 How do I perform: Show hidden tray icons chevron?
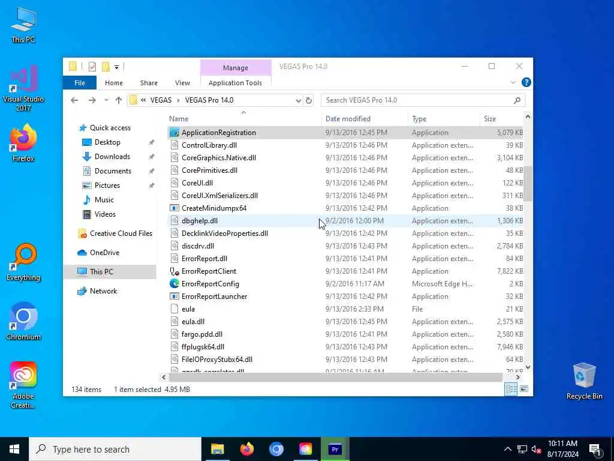(507, 449)
